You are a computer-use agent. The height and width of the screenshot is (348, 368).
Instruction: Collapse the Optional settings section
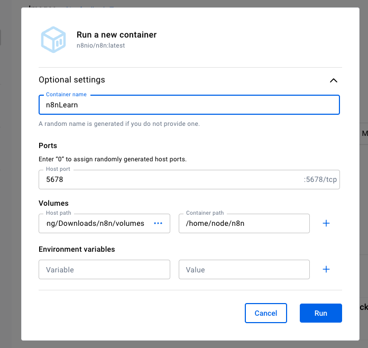click(334, 80)
